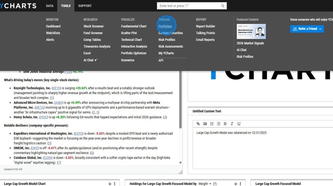Toggle underline formatting
This screenshot has height=186, width=333.
click(239, 124)
